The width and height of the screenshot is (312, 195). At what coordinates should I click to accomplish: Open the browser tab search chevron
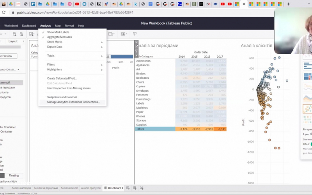pos(309,4)
